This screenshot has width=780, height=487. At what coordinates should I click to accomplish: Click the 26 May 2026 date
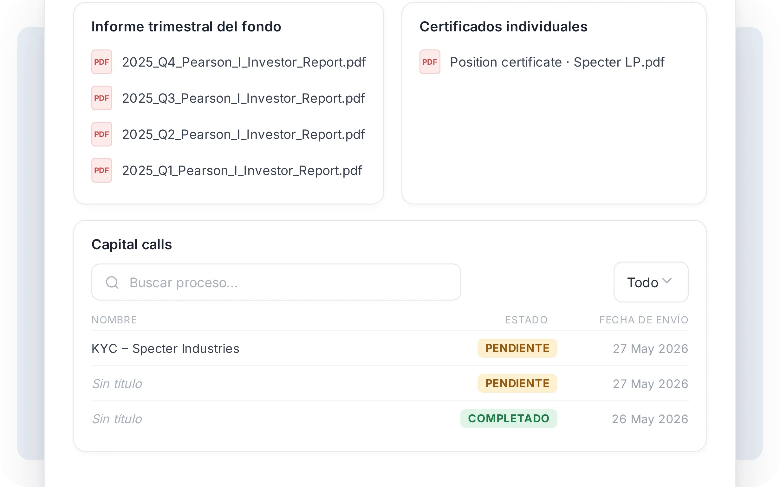tap(650, 419)
